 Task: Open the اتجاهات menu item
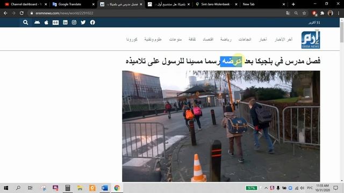[245, 39]
